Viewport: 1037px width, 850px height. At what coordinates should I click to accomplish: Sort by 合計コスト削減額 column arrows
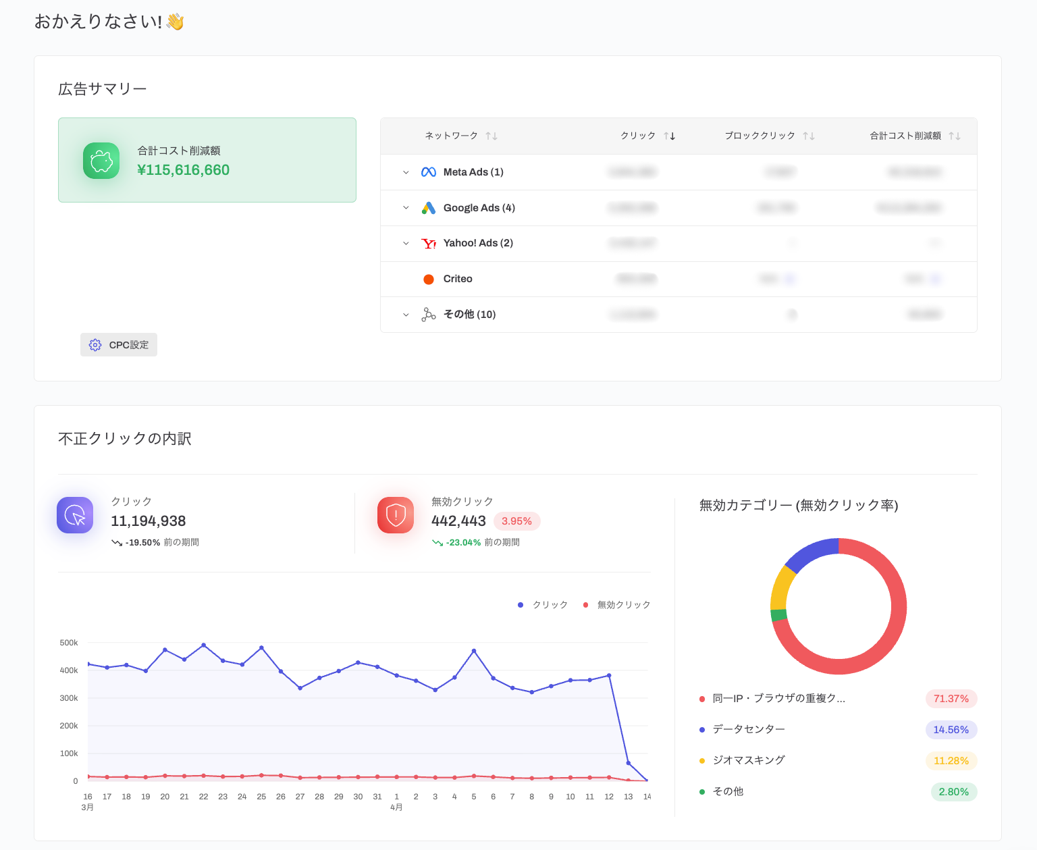pyautogui.click(x=955, y=136)
